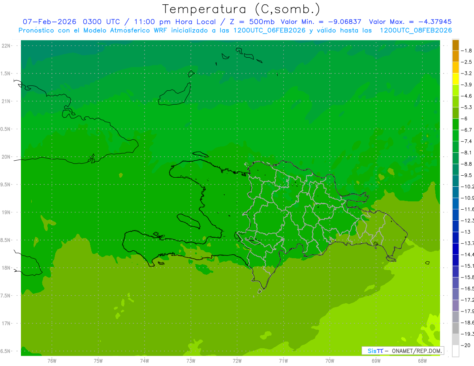Select the "Z = 500mb" level label
The height and width of the screenshot is (366, 474).
tap(252, 22)
